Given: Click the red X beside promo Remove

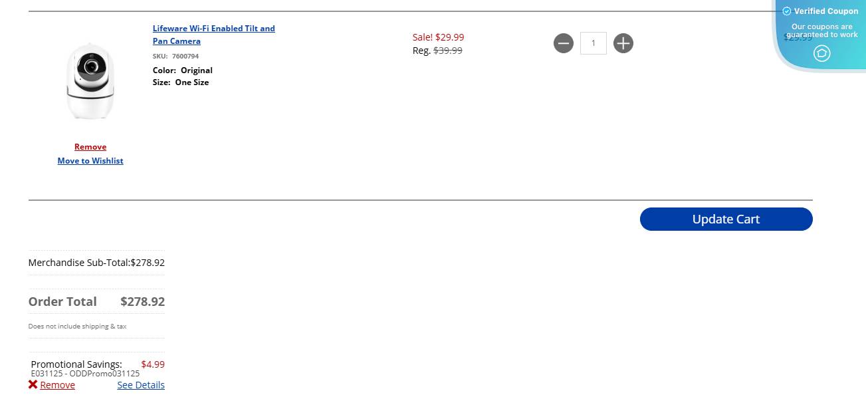Looking at the screenshot, I should coord(33,385).
